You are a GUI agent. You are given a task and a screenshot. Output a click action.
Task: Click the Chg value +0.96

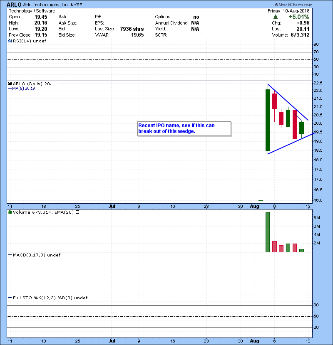pos(303,23)
